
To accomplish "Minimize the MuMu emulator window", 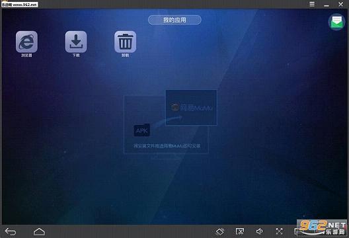I will pyautogui.click(x=327, y=4).
